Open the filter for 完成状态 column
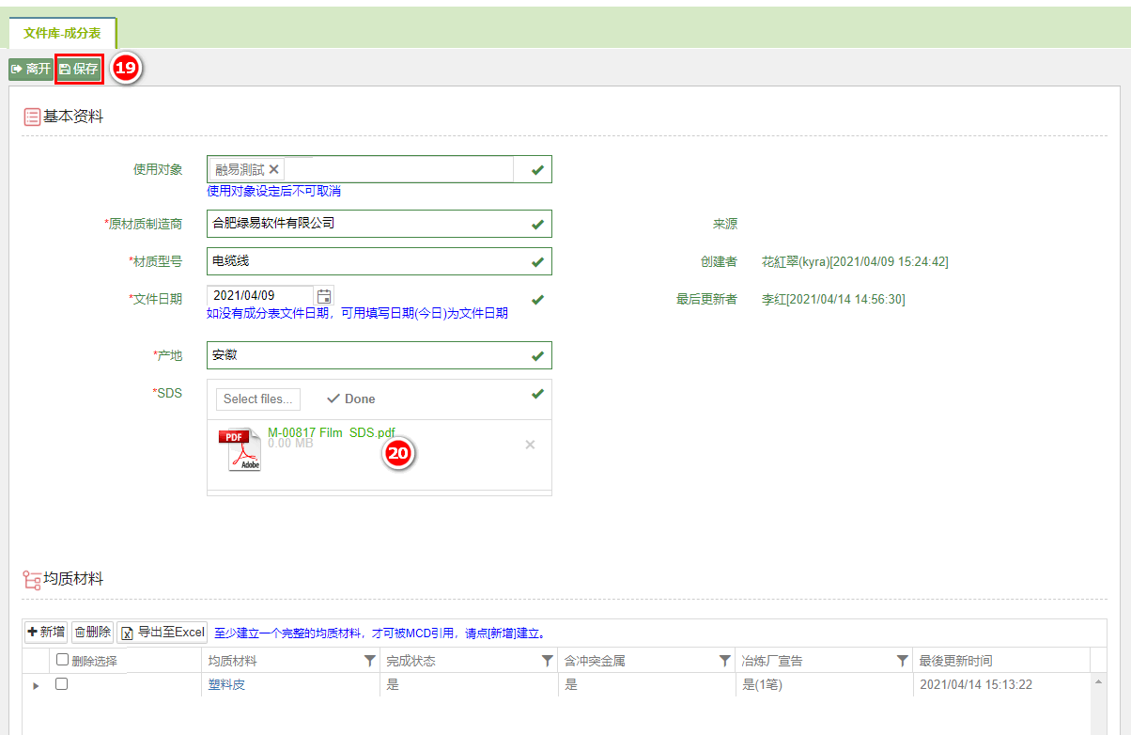The image size is (1131, 735). click(x=547, y=661)
